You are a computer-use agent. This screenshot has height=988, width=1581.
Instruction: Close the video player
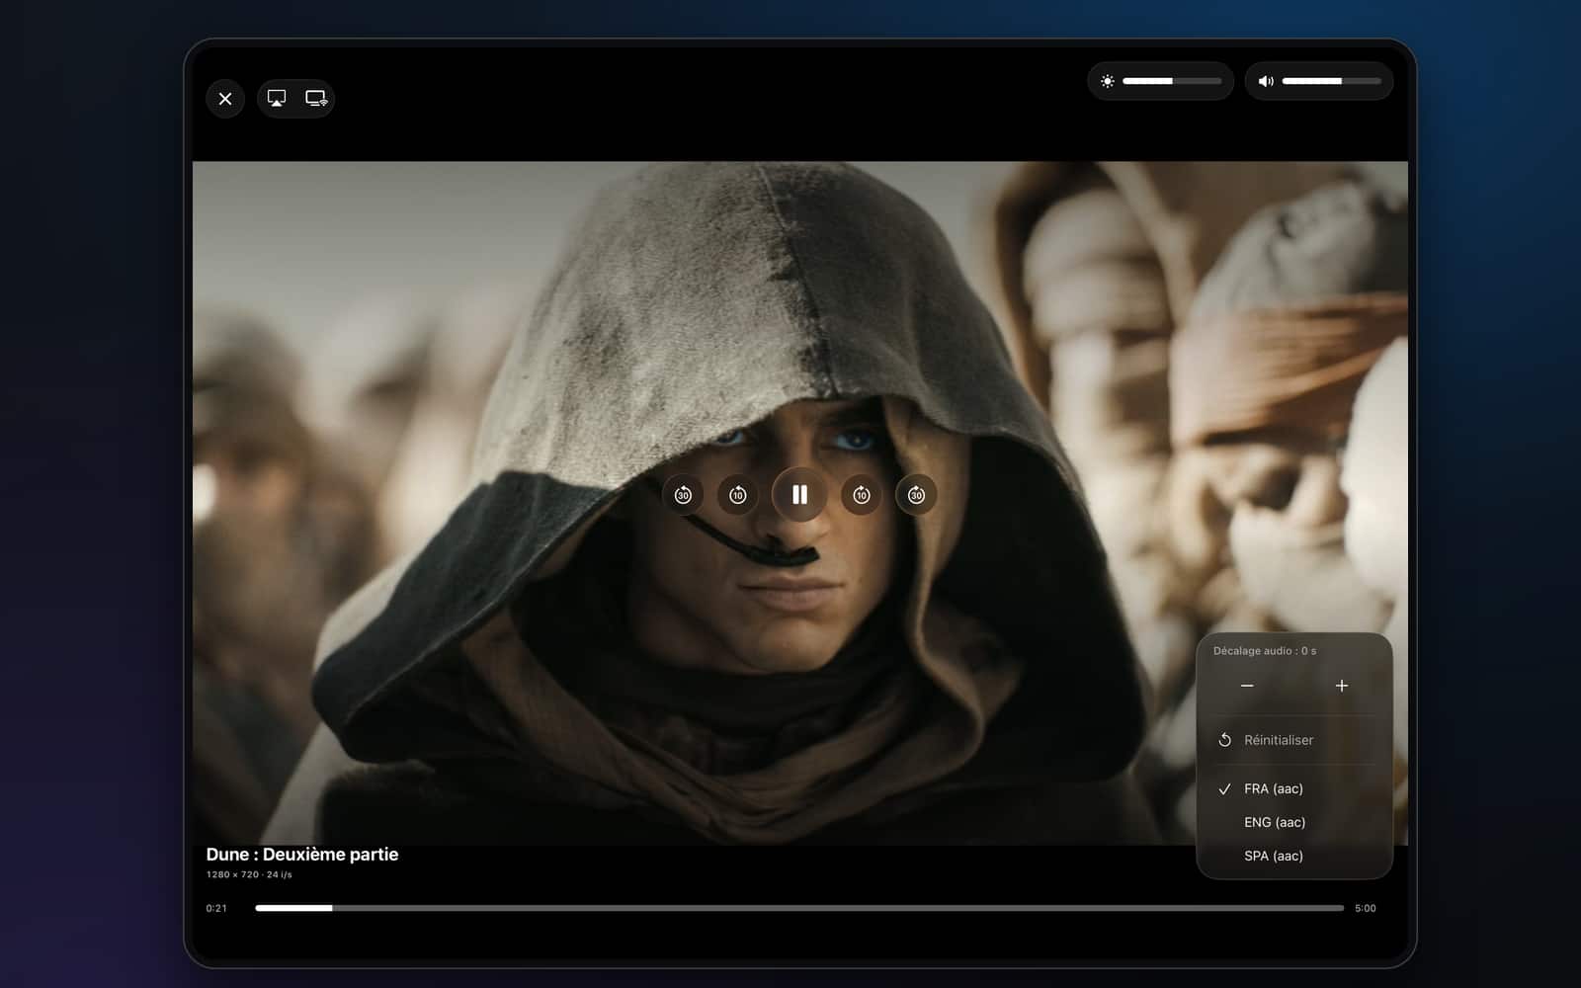(225, 99)
